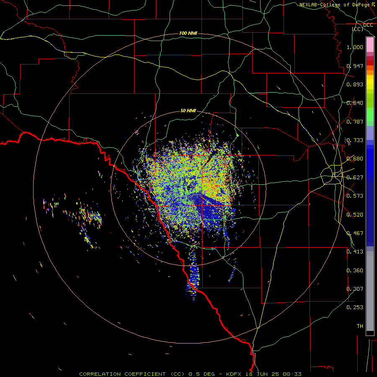377x377 pixels.
Task: Click the 0.5 DEG elevation text
Action: point(202,374)
